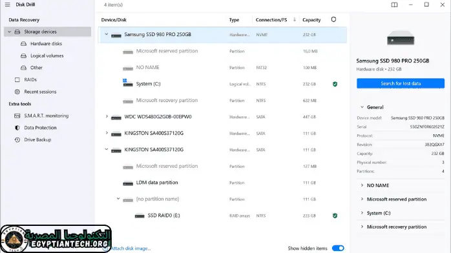
Task: Collapse the expanded KINGSTON SA400S37120G disk
Action: click(x=107, y=149)
